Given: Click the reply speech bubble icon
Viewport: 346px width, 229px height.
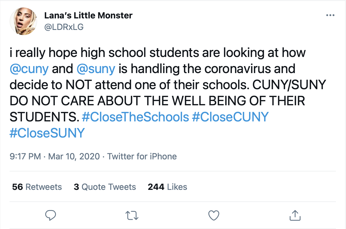Looking at the screenshot, I should [x=51, y=215].
